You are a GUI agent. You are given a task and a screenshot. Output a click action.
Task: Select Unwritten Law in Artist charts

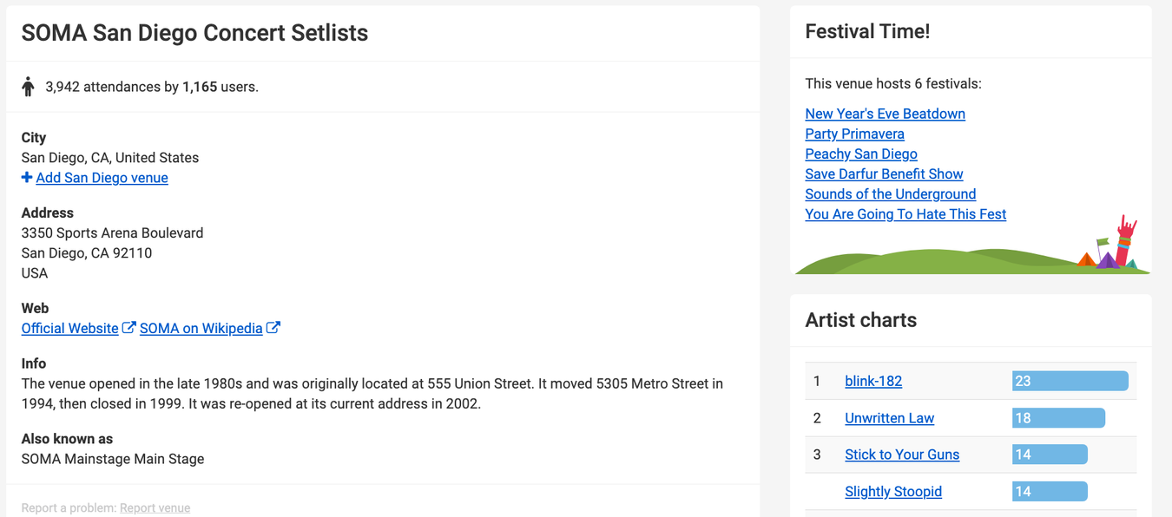click(x=889, y=418)
